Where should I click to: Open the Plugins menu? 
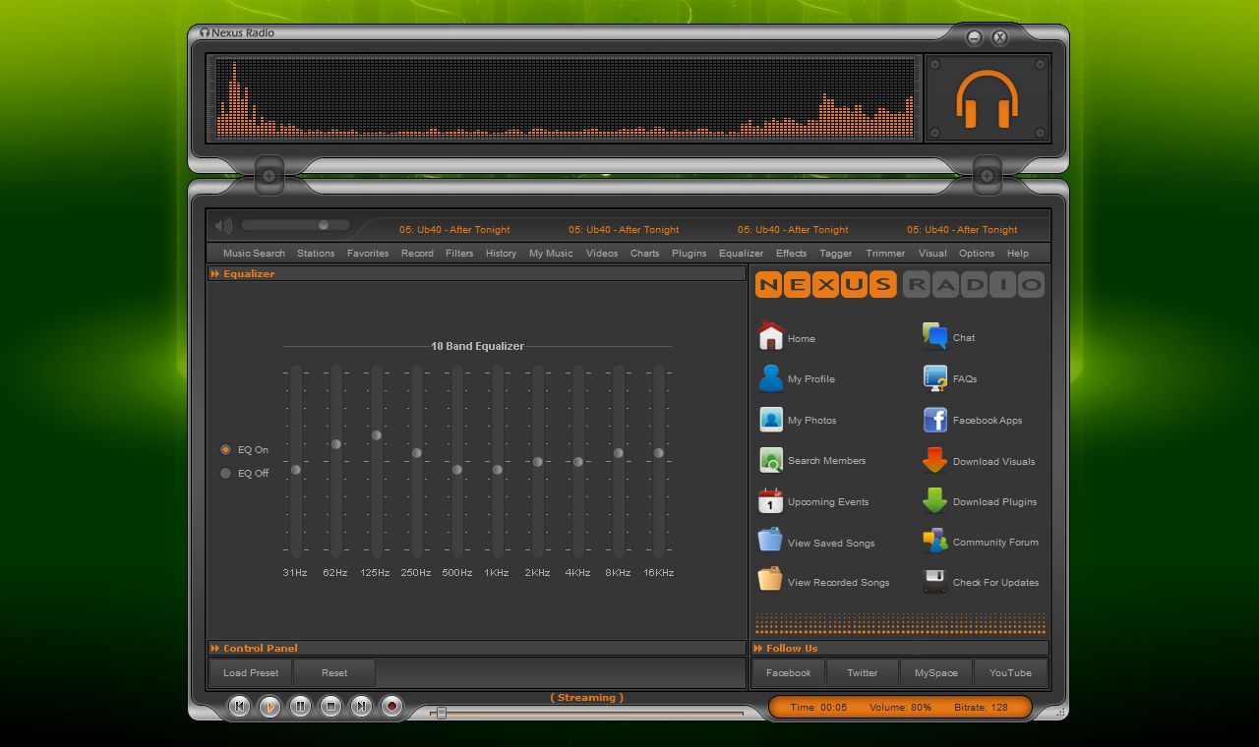[x=689, y=254]
